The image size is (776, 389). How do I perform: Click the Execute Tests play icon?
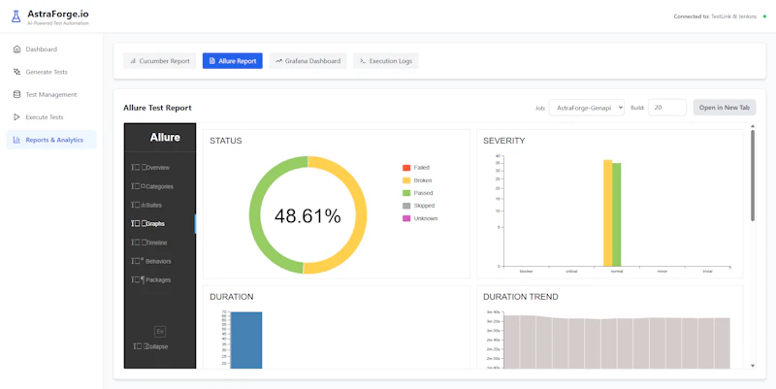coord(16,117)
